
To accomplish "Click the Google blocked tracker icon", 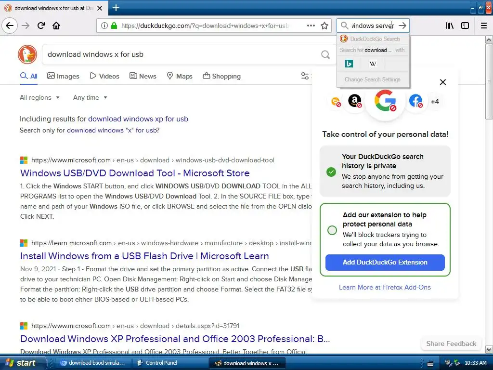I will click(x=385, y=101).
